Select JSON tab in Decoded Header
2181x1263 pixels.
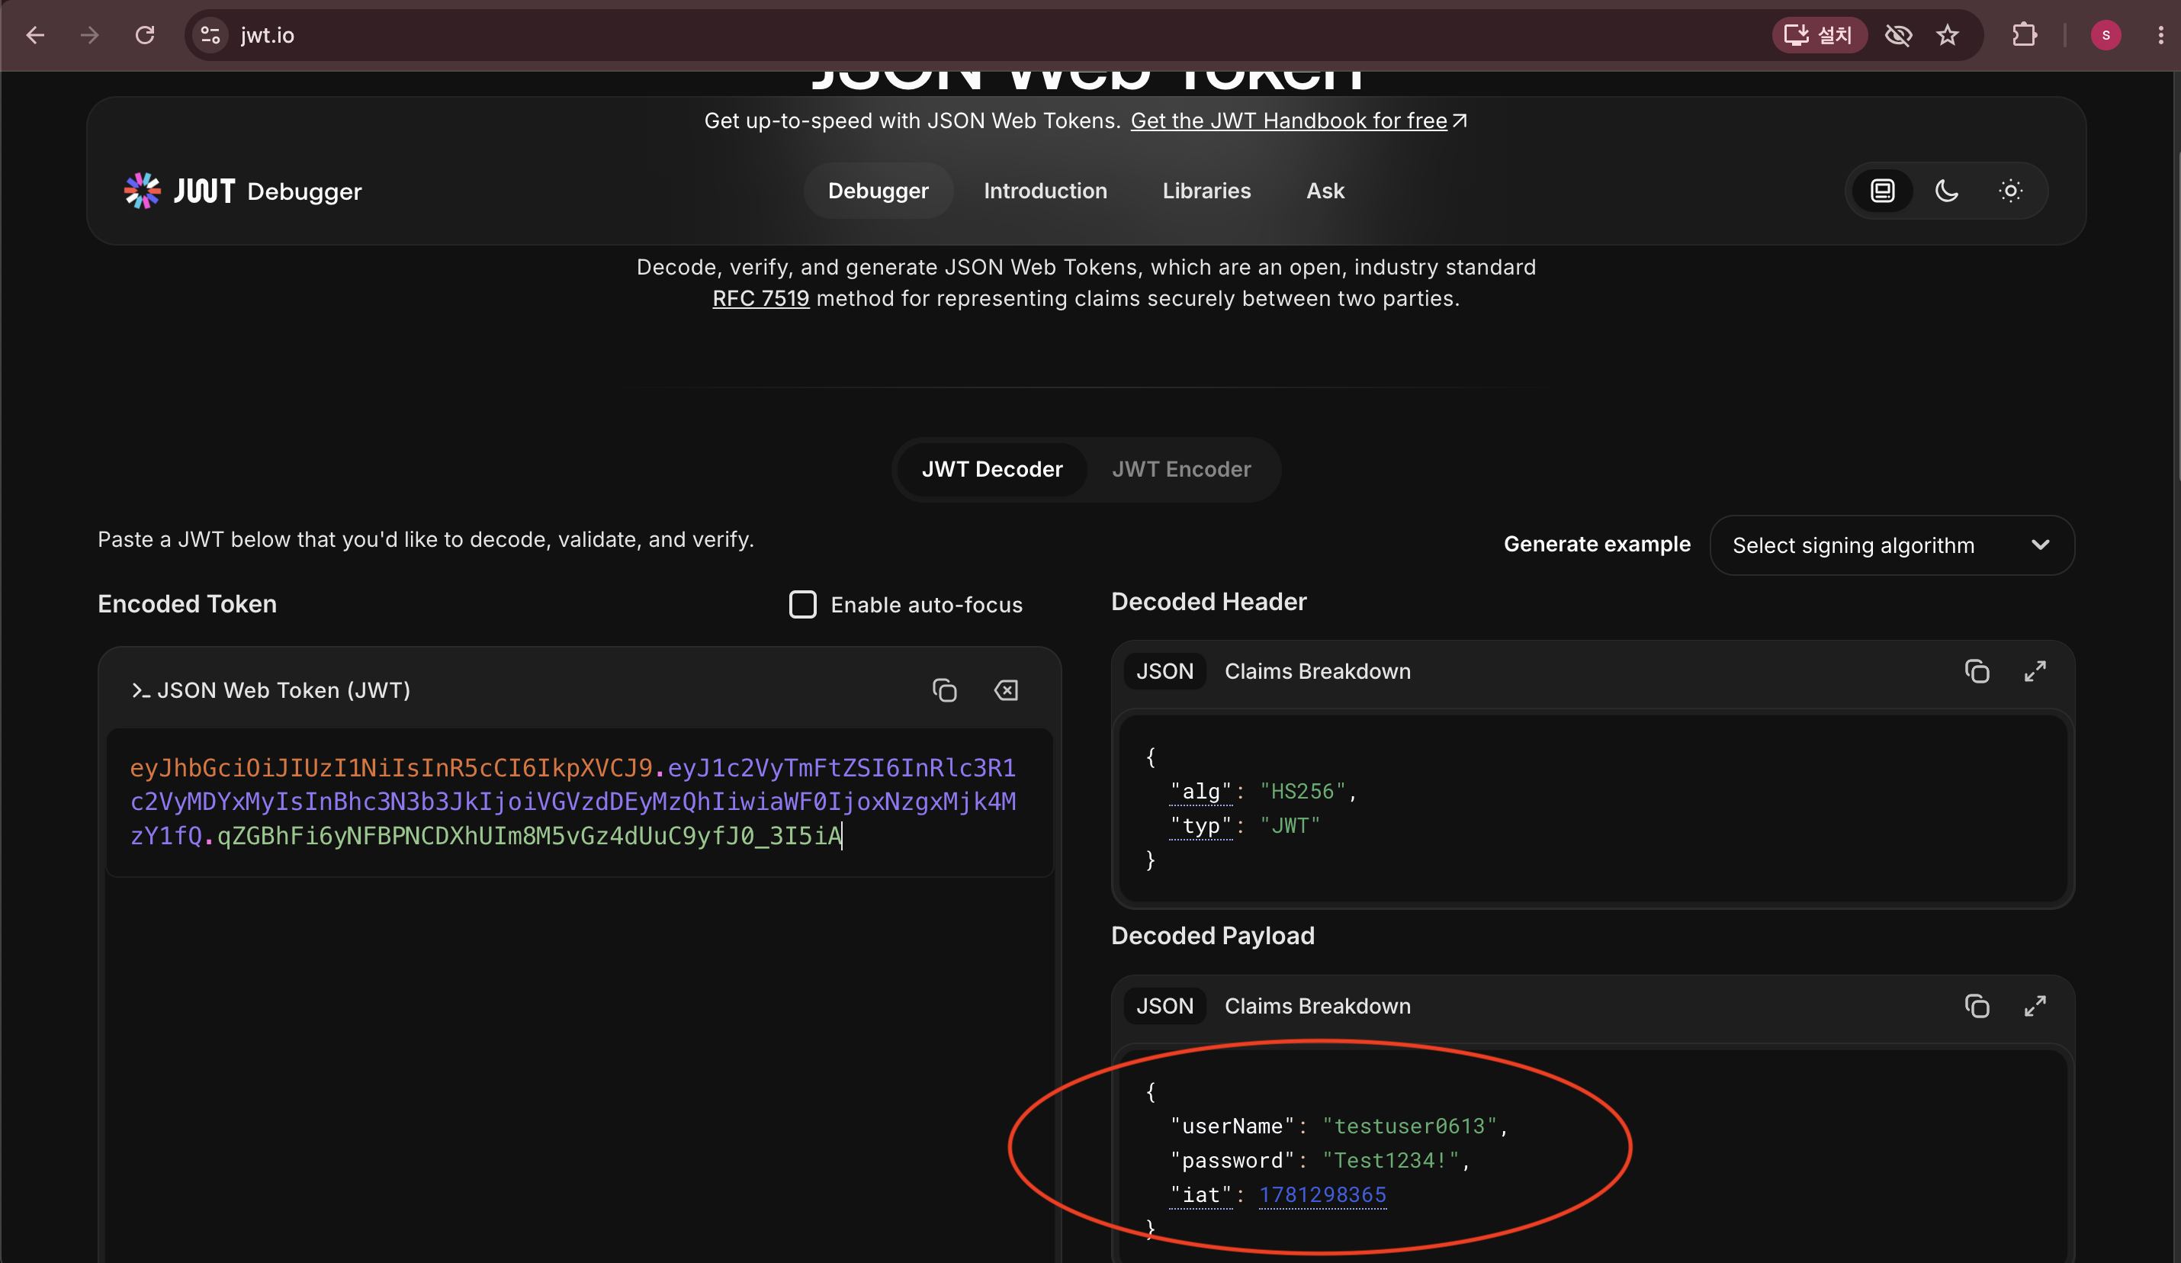tap(1165, 671)
